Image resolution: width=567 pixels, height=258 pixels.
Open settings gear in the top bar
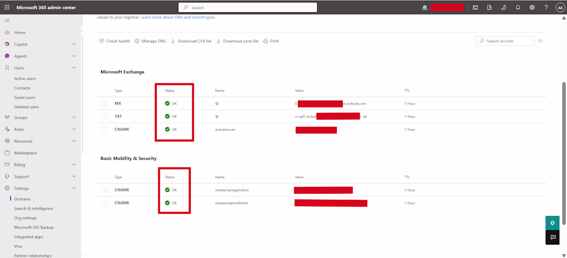532,7
